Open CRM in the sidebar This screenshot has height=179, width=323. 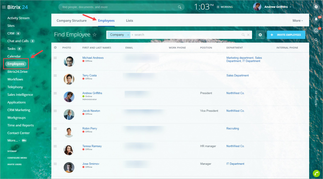click(11, 33)
